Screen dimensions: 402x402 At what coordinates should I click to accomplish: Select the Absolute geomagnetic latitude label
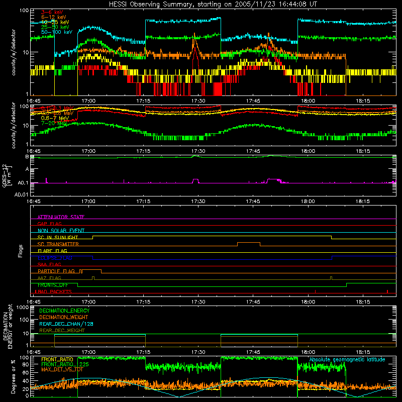pyautogui.click(x=347, y=359)
